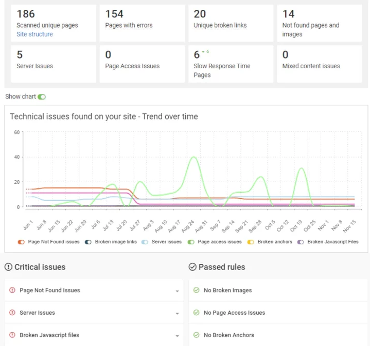Click the No Broken Anchors checkmark icon
This screenshot has width=370, height=346.
point(196,335)
